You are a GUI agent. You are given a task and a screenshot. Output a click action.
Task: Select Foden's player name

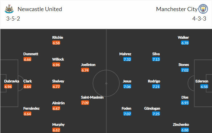click(126, 108)
